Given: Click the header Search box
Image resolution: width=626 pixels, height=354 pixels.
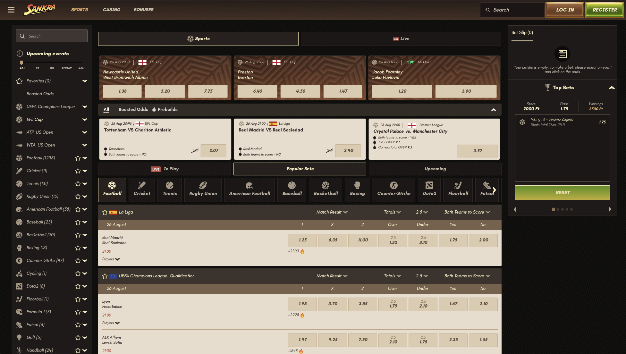Looking at the screenshot, I should [512, 10].
